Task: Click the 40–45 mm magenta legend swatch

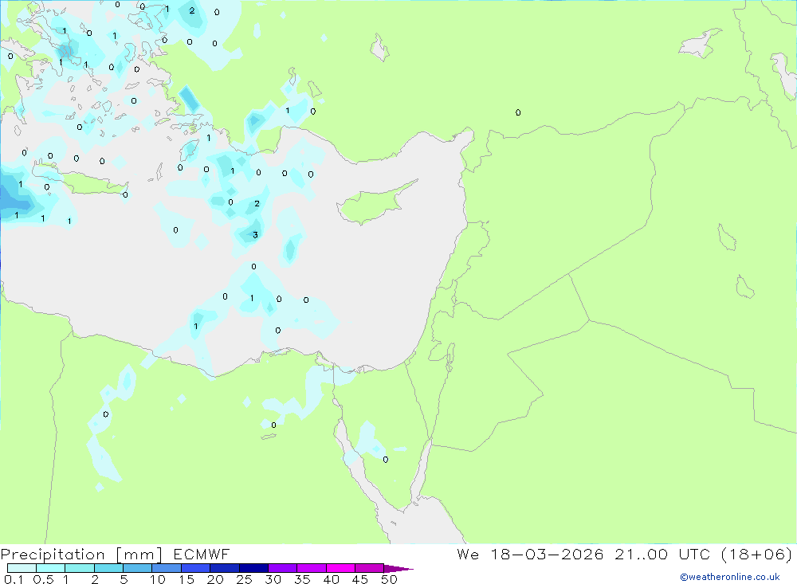Action: [x=340, y=568]
